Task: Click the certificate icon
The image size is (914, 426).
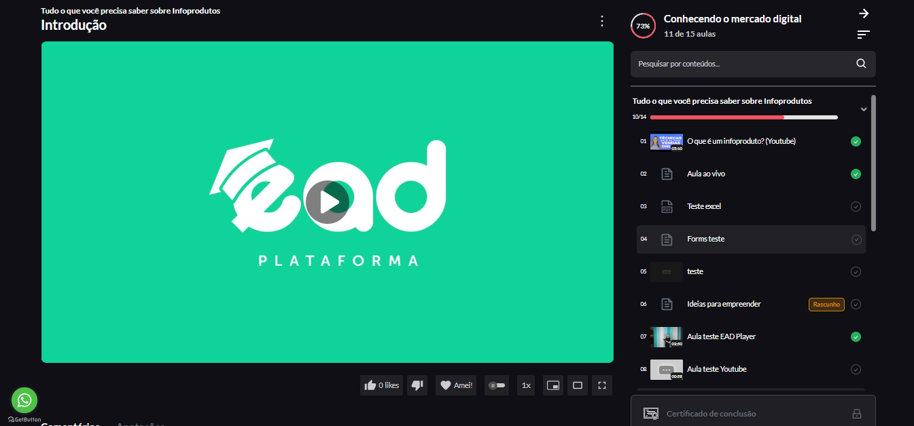Action: pyautogui.click(x=651, y=414)
